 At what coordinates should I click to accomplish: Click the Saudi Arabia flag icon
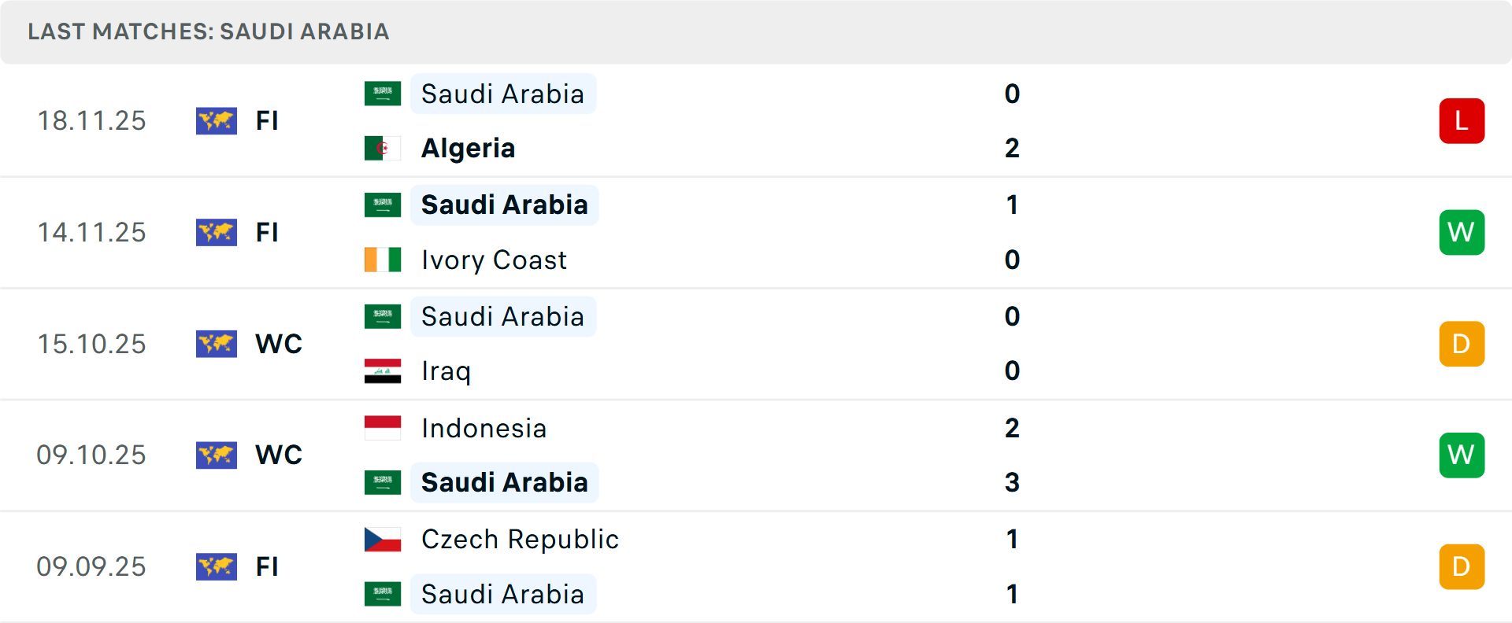point(383,93)
